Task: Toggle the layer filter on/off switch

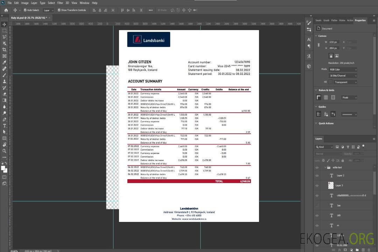Action: (x=363, y=146)
